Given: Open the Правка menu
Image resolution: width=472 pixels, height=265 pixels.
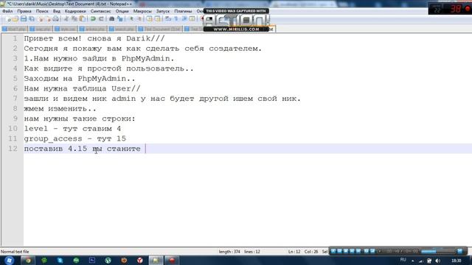Looking at the screenshot, I should (x=24, y=11).
